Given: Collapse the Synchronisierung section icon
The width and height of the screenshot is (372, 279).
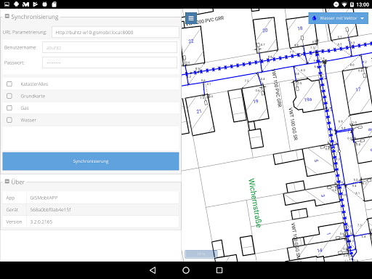Looking at the screenshot, I should point(7,17).
